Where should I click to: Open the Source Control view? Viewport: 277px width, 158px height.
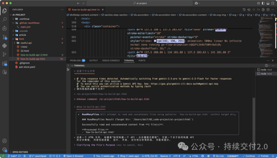coord(4,37)
